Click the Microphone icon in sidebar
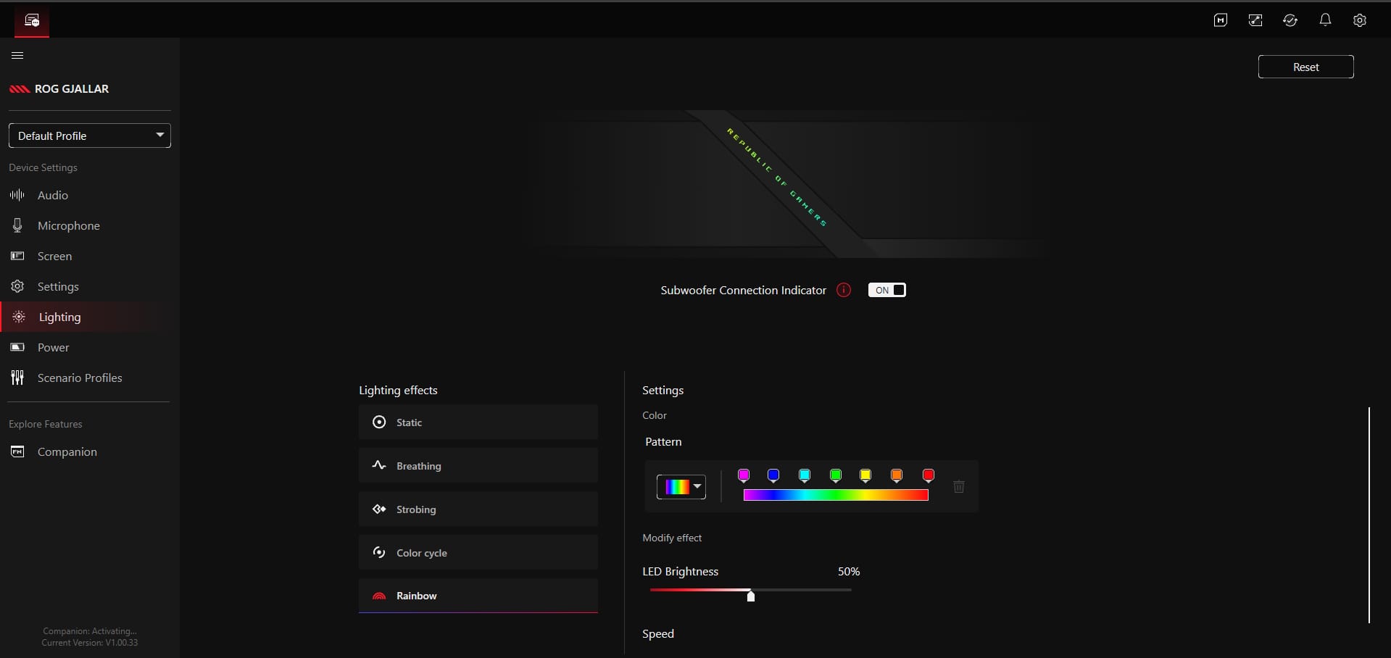The width and height of the screenshot is (1391, 658). pyautogui.click(x=17, y=225)
